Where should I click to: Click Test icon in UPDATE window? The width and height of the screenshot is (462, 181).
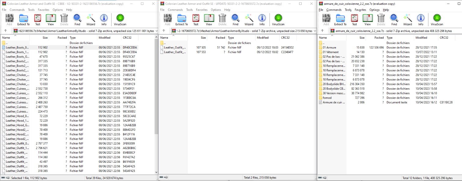[196, 20]
